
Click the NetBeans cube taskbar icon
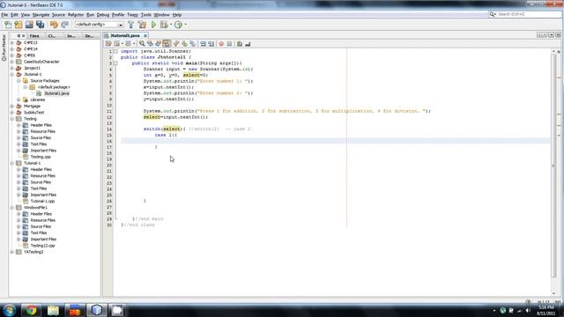[x=96, y=310]
